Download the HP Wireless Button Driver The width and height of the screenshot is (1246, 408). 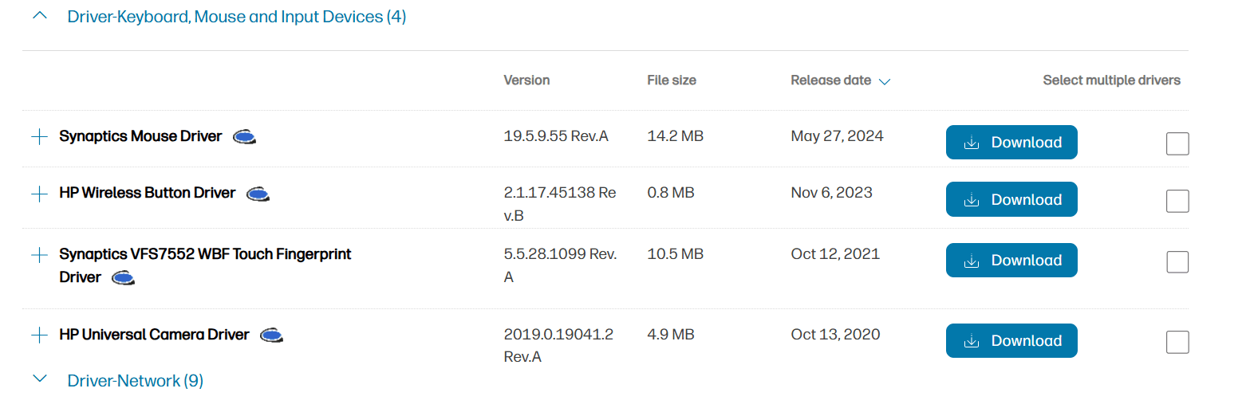click(x=1011, y=200)
